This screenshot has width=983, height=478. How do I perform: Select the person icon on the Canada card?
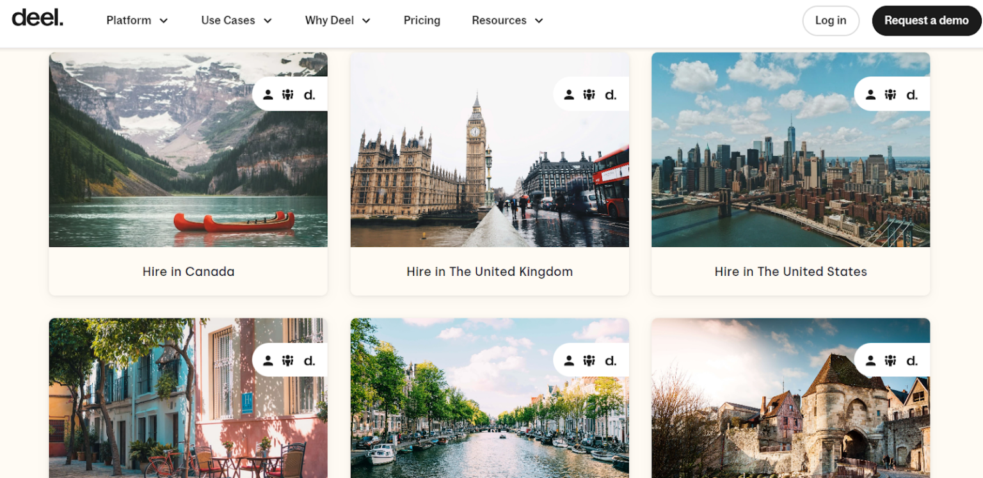click(268, 93)
